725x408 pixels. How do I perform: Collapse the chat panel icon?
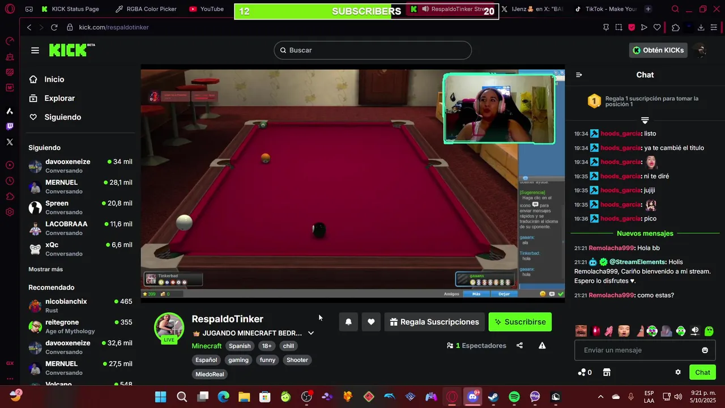click(579, 75)
